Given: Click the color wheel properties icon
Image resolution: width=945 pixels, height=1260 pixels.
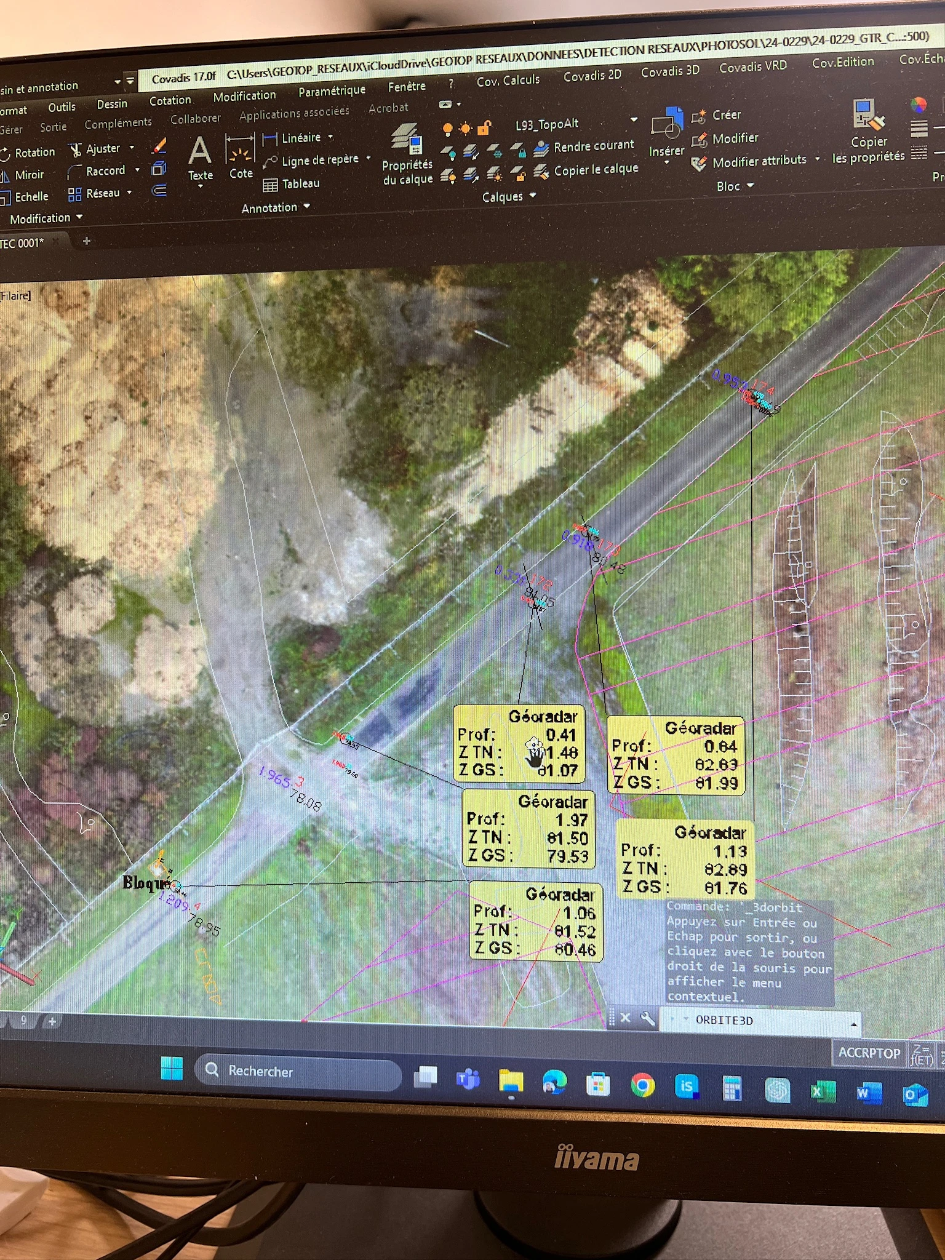Looking at the screenshot, I should coord(918,105).
